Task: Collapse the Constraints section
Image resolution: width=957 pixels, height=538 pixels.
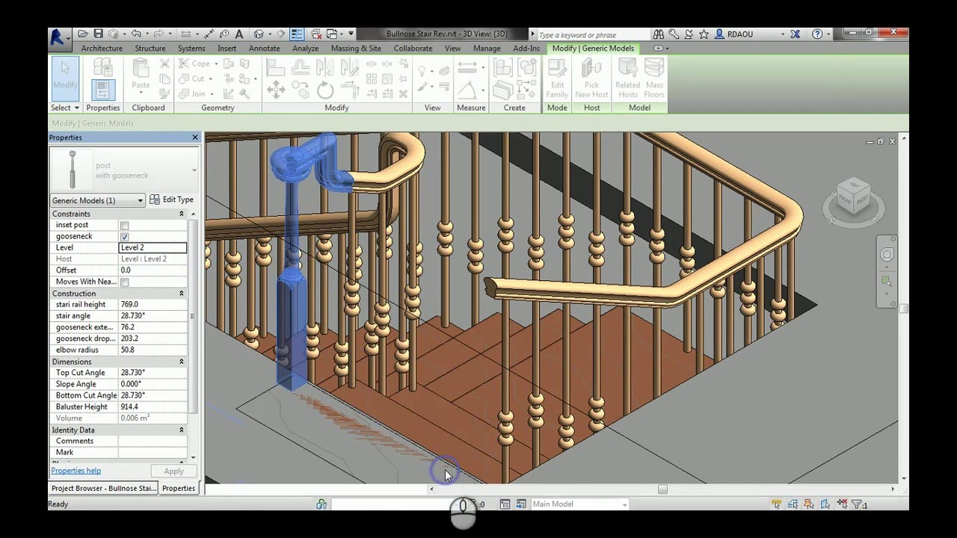Action: pyautogui.click(x=181, y=214)
